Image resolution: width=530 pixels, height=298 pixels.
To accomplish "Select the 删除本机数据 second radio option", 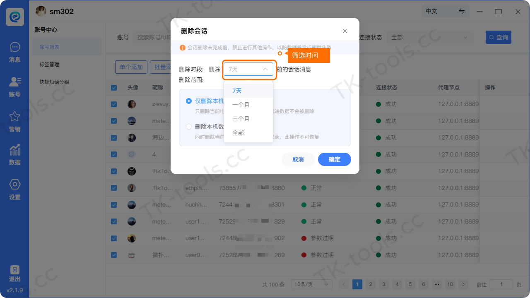I will pyautogui.click(x=189, y=127).
